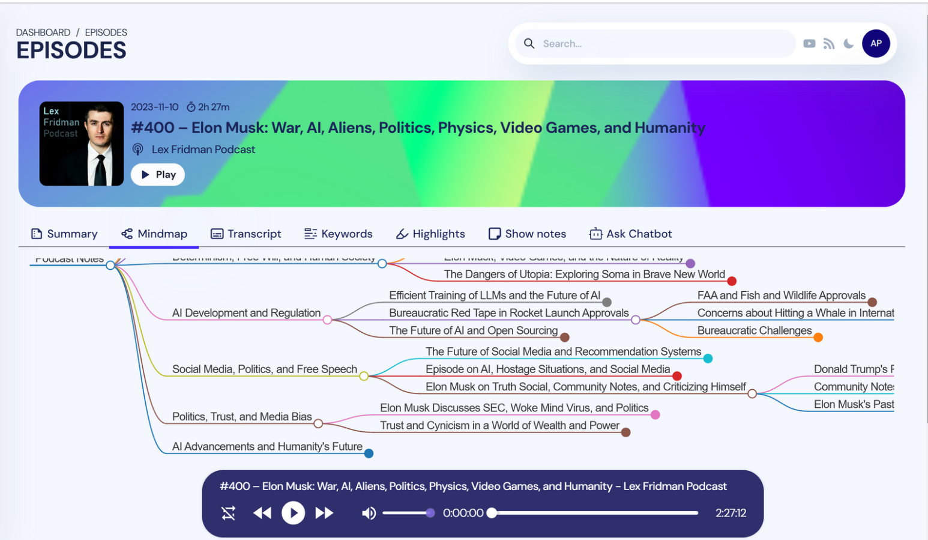Image resolution: width=928 pixels, height=540 pixels.
Task: Click the 2:27:12 total duration label
Action: click(x=731, y=513)
